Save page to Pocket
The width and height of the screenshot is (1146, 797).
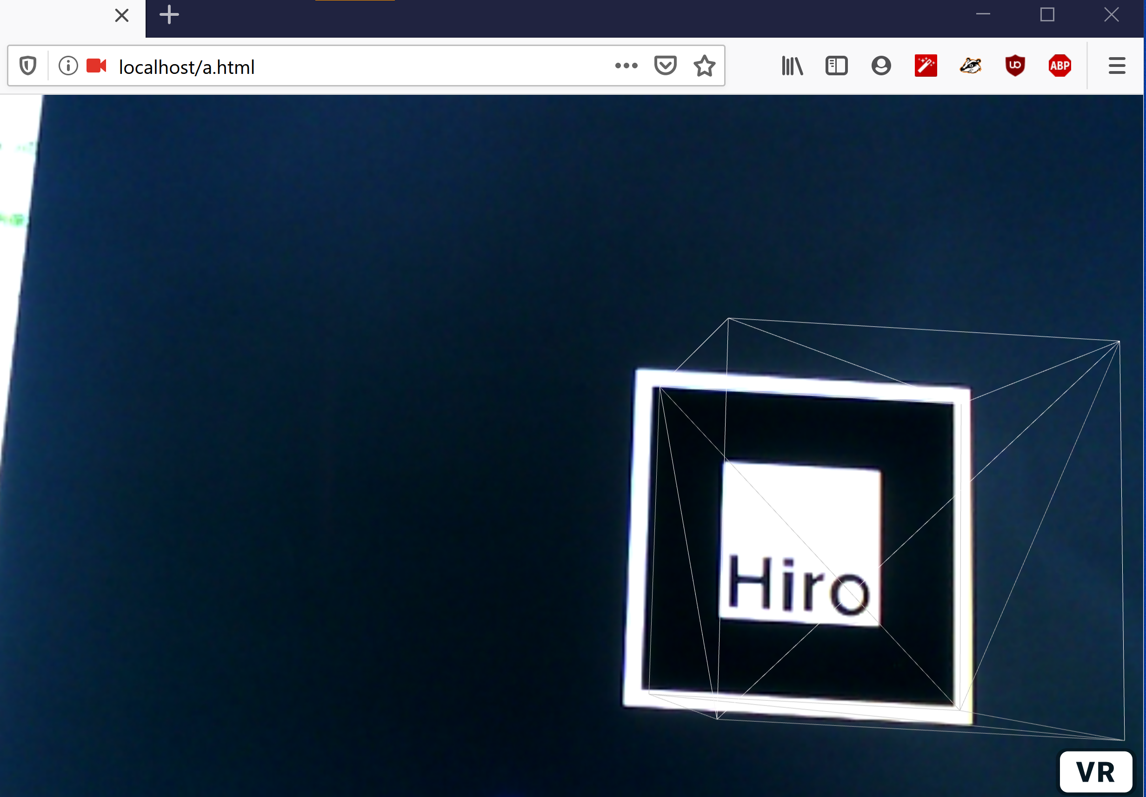(666, 66)
